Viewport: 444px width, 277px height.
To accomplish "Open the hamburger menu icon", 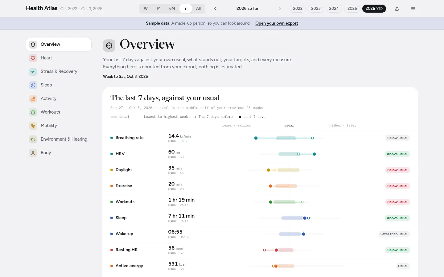I will tap(413, 9).
